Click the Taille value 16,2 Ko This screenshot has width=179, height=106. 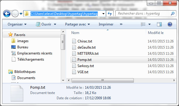pyautogui.click(x=91, y=93)
